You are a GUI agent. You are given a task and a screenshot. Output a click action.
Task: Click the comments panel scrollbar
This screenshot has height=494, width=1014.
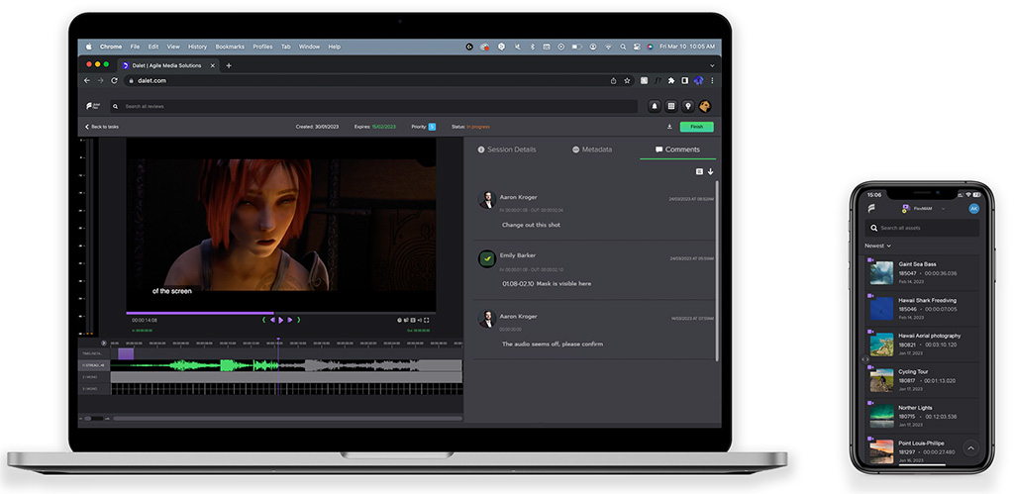point(717,270)
